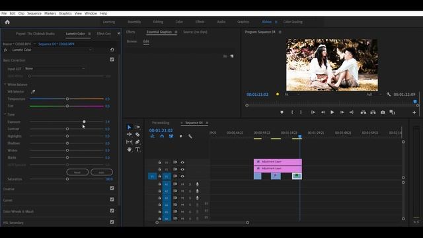Open the File menu

[4, 13]
